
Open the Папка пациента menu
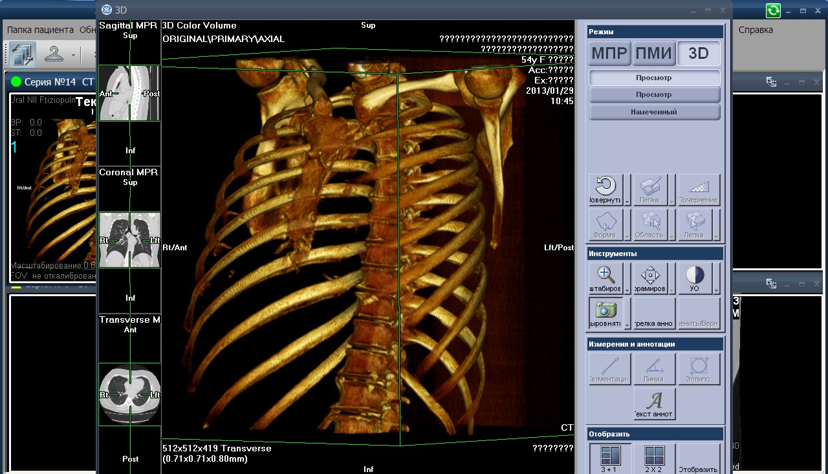pos(40,30)
